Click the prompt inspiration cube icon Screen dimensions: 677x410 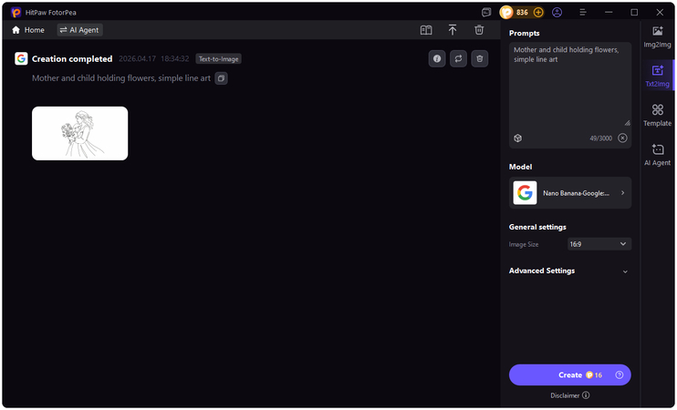[x=517, y=138]
